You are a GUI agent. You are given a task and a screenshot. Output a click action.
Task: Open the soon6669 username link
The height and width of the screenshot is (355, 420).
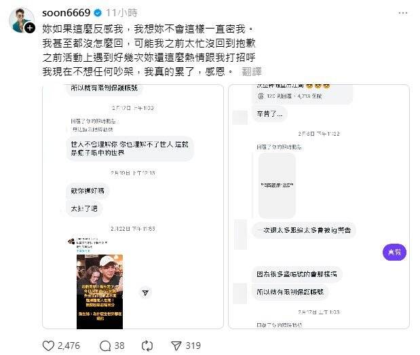click(66, 13)
